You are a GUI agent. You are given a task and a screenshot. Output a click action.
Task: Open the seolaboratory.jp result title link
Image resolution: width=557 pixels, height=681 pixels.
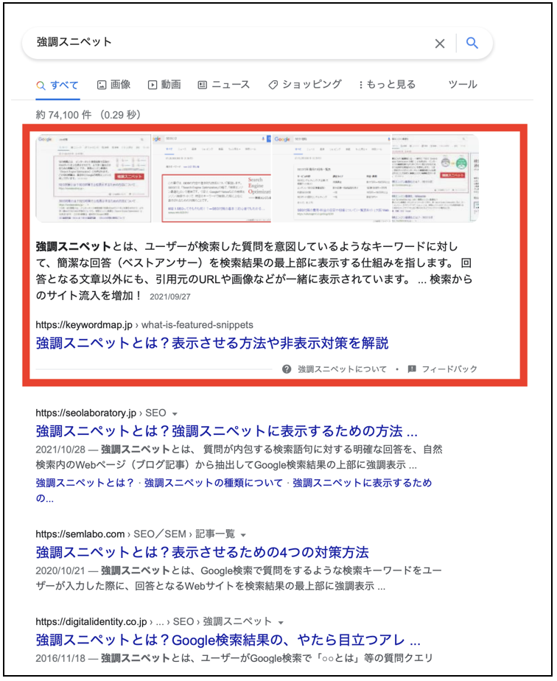click(226, 431)
